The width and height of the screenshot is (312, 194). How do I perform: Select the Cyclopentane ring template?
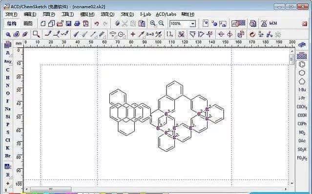click(302, 81)
